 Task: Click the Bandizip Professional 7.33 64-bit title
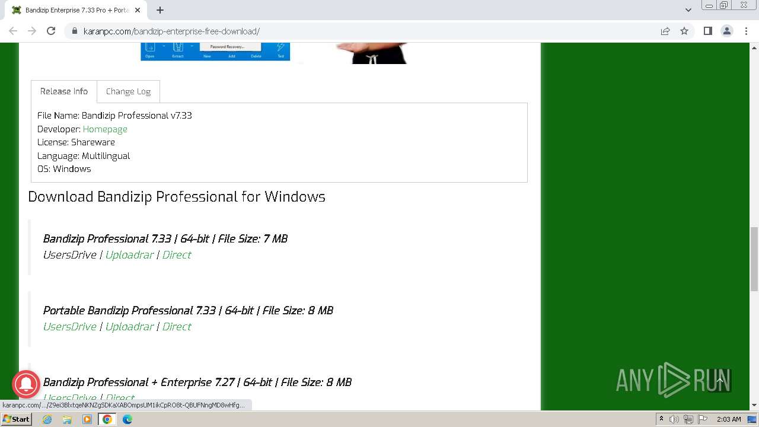165,239
